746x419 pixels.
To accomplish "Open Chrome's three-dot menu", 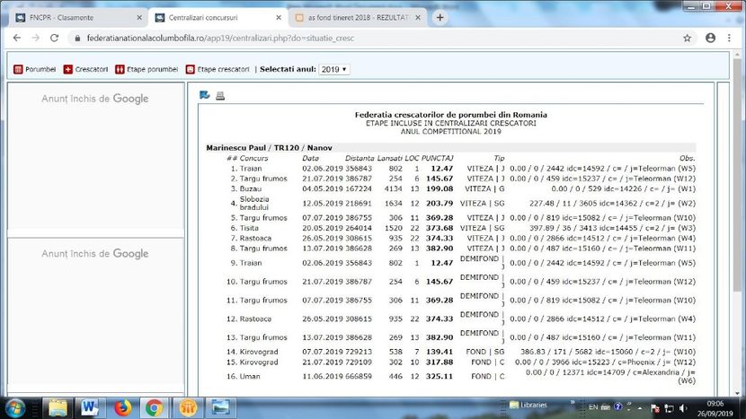I will pos(731,39).
